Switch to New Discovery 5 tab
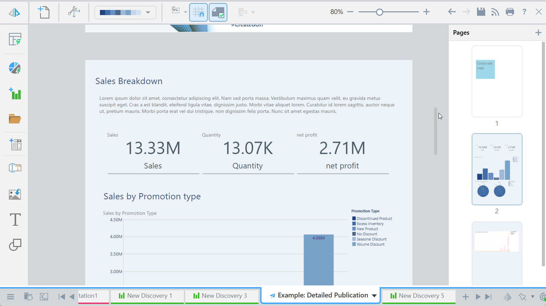546x306 pixels. coord(419,296)
